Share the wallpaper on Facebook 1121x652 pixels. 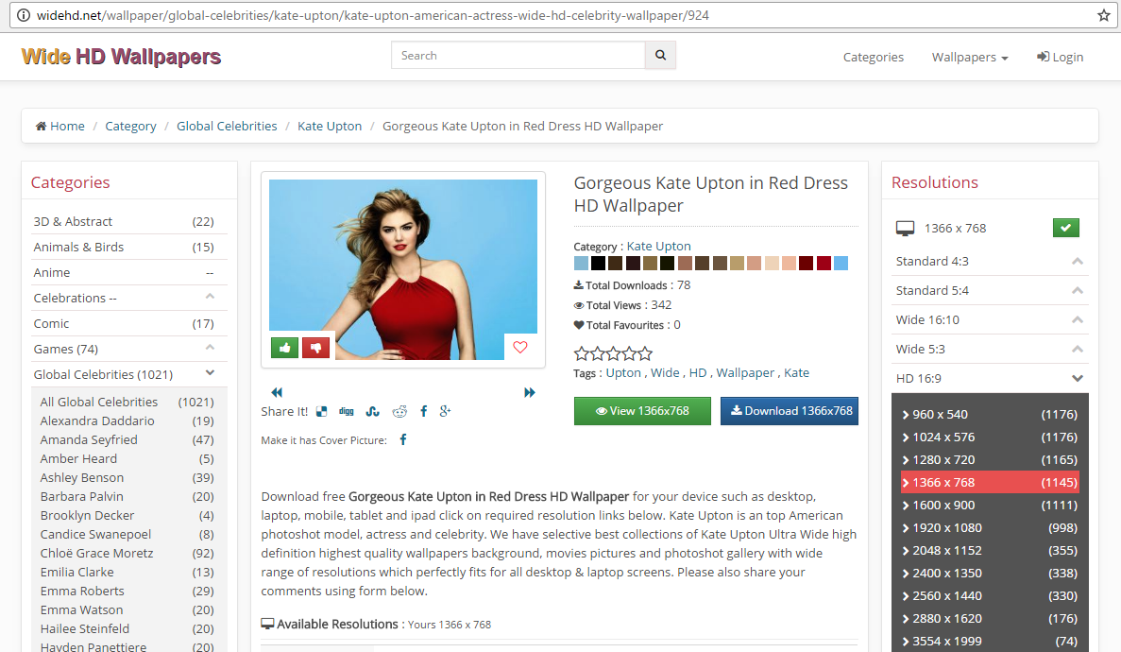point(423,411)
